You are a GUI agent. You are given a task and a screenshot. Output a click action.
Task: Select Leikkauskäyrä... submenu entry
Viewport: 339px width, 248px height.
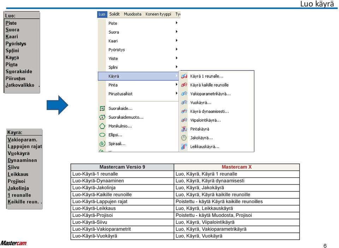(216, 147)
